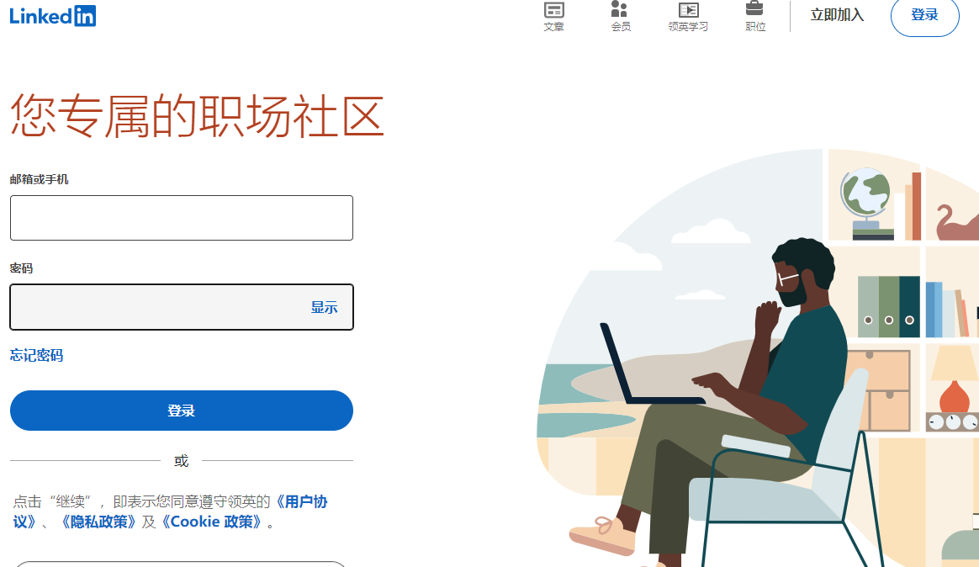Click the 邮箱或手机 field label
The height and width of the screenshot is (567, 979).
click(40, 179)
